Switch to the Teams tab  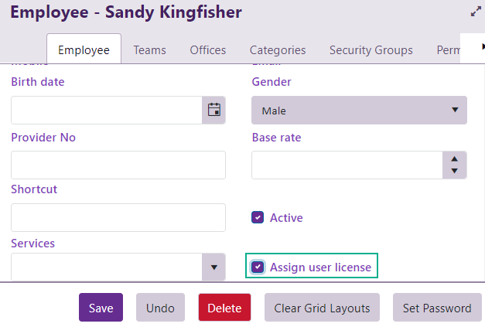(x=149, y=50)
